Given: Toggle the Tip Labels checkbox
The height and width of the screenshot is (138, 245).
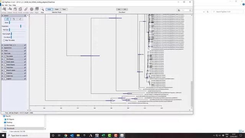Looking at the screenshot, I should click(5, 56).
